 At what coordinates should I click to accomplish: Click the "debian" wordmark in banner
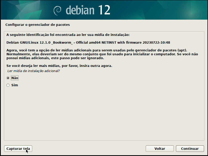pos(80,10)
